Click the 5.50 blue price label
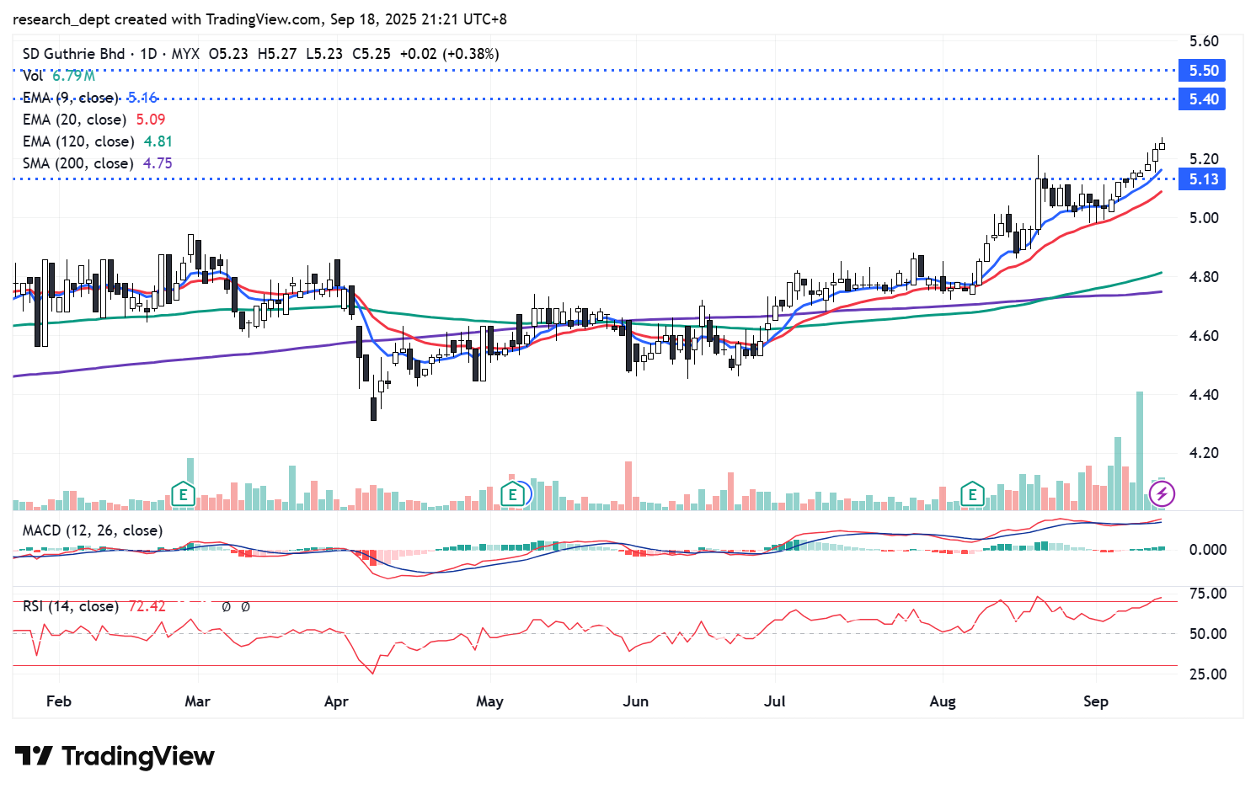Image resolution: width=1256 pixels, height=794 pixels. [x=1203, y=71]
